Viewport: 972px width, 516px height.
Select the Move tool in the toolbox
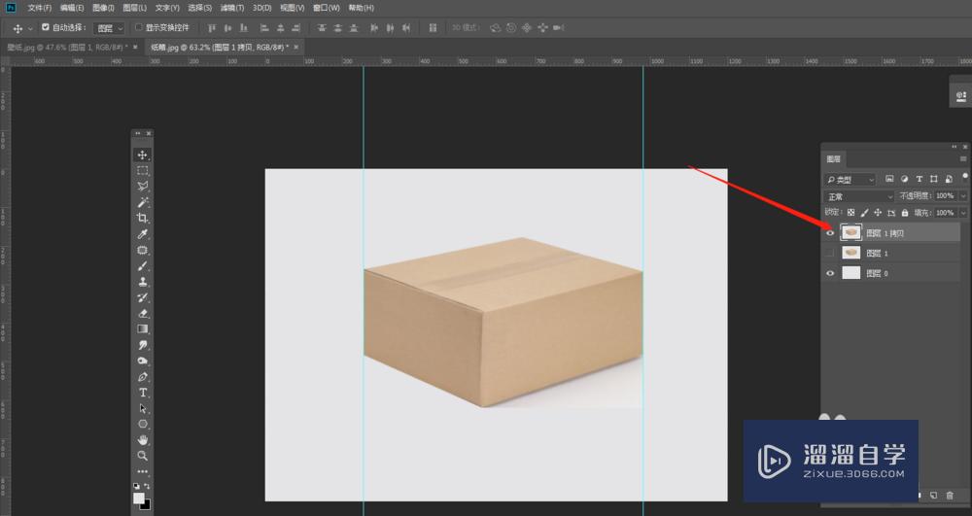pos(143,155)
